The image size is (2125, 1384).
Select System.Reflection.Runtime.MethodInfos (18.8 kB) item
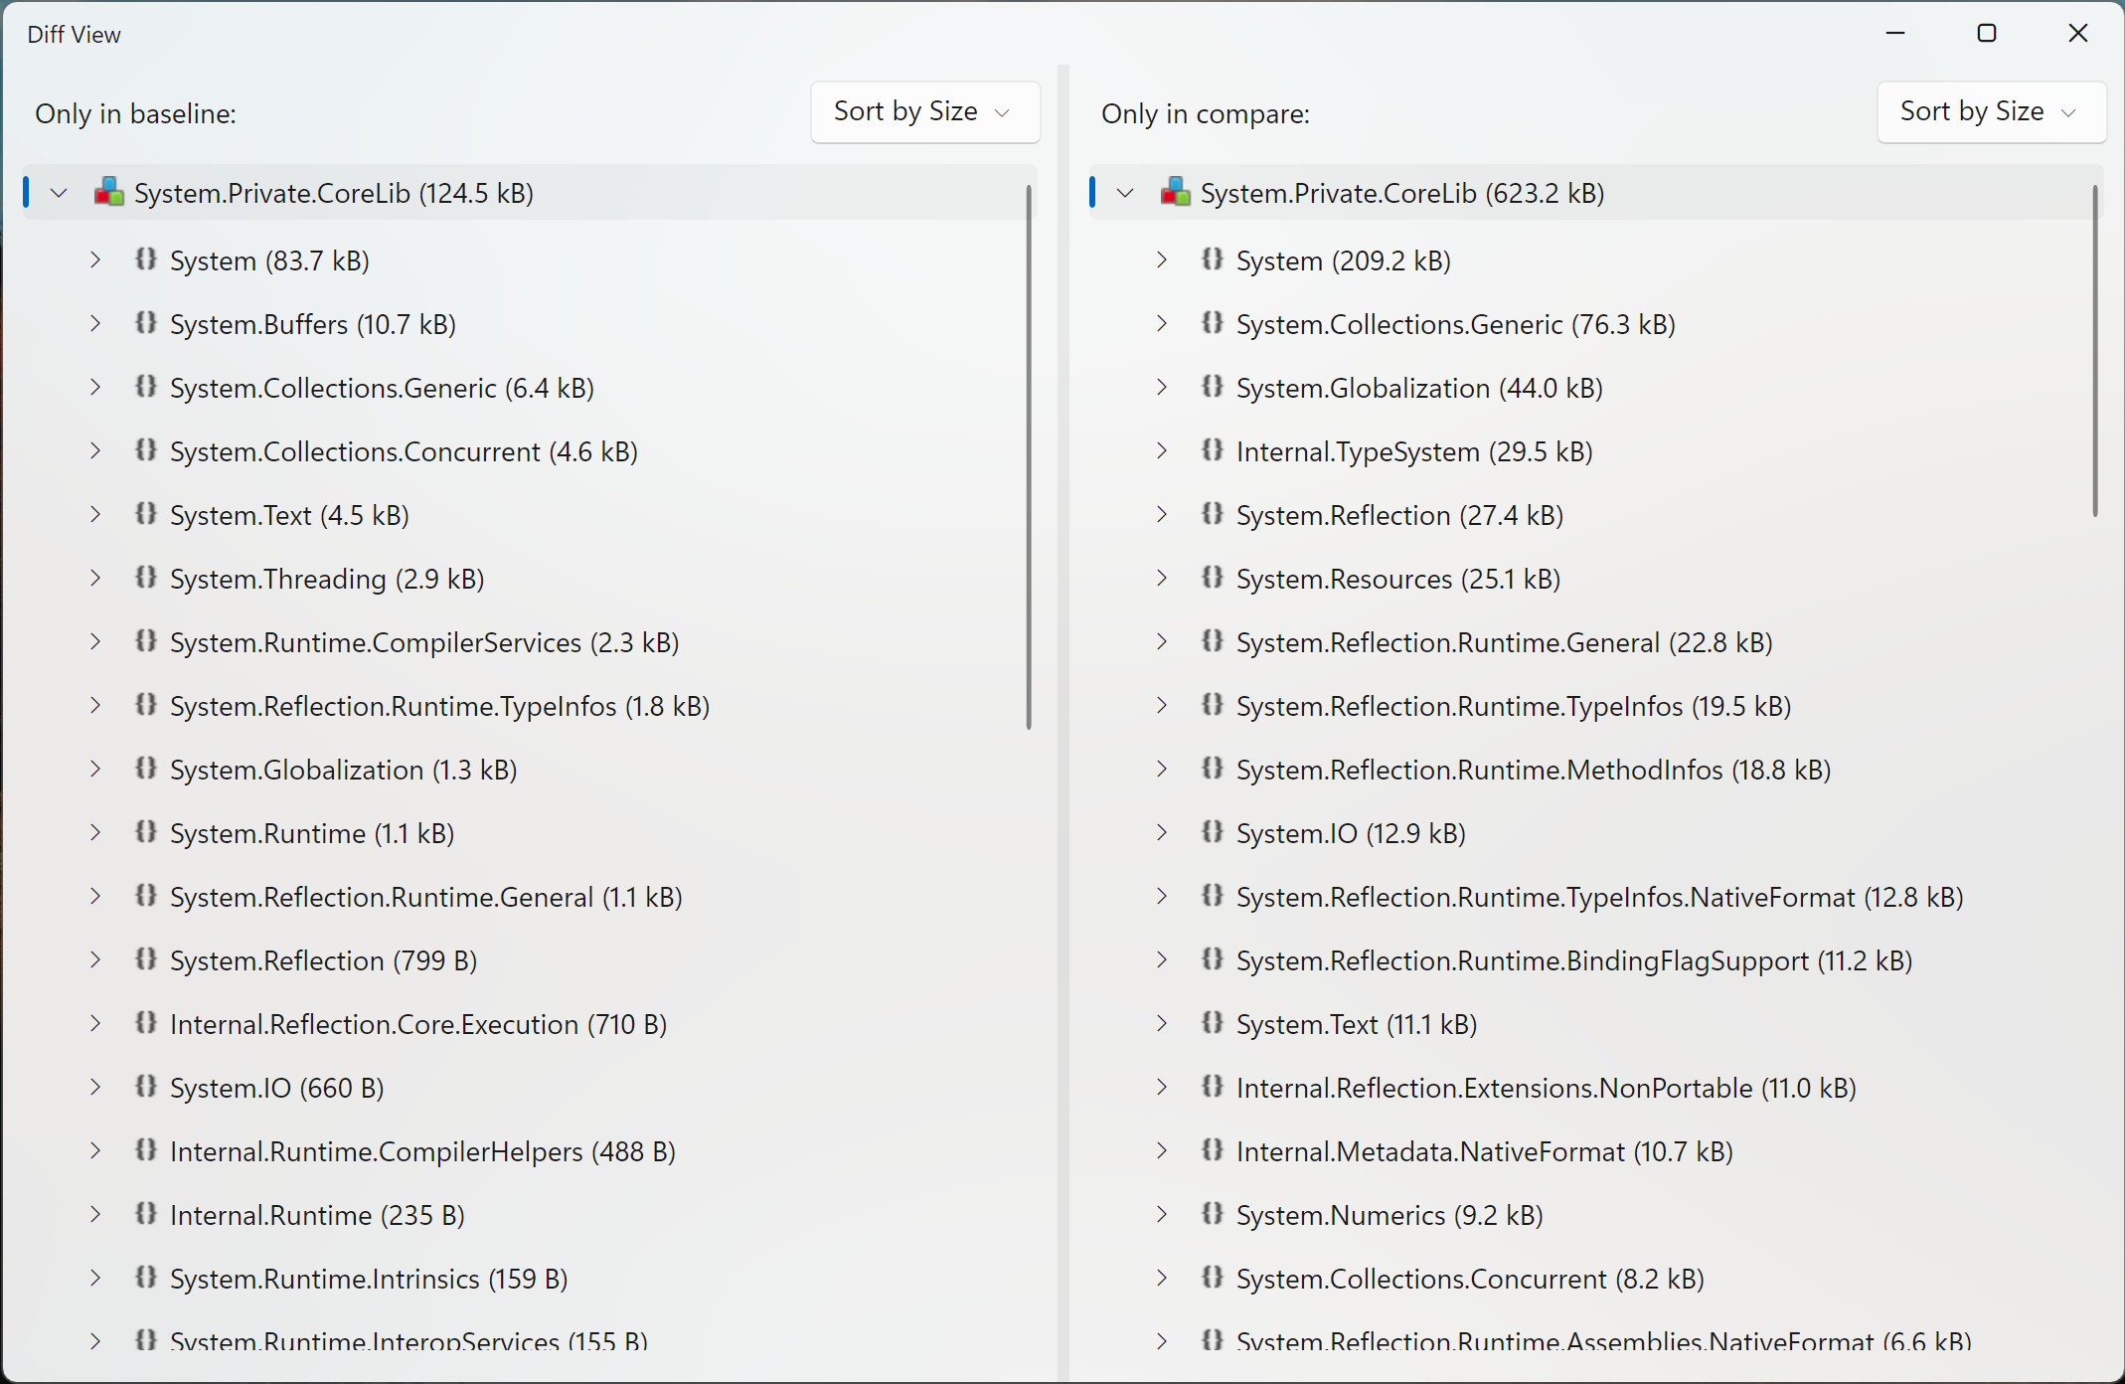[x=1533, y=770]
